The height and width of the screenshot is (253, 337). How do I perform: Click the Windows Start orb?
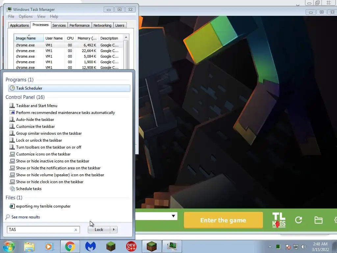(9, 246)
